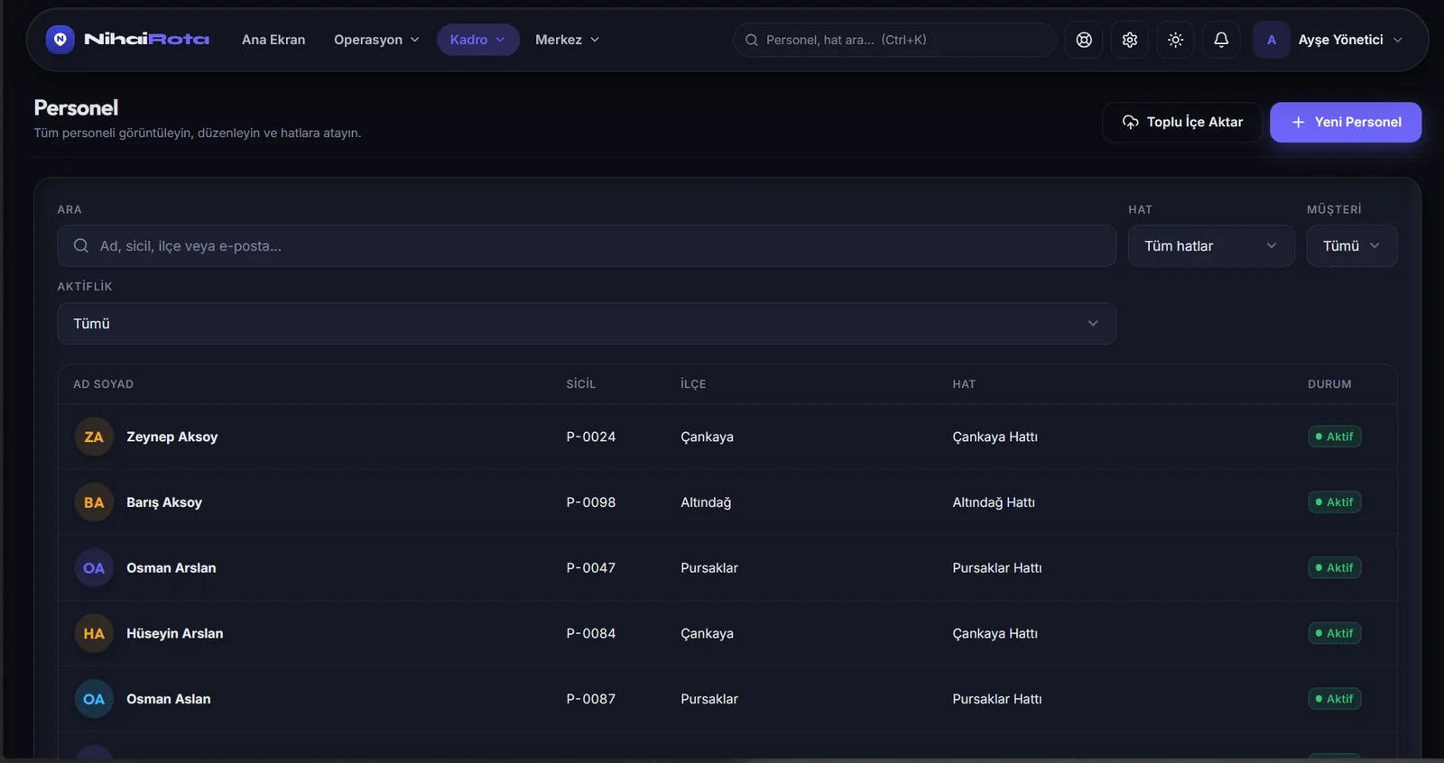Focus the global Personel, hat ara search field
Image resolution: width=1444 pixels, height=763 pixels.
pyautogui.click(x=895, y=40)
